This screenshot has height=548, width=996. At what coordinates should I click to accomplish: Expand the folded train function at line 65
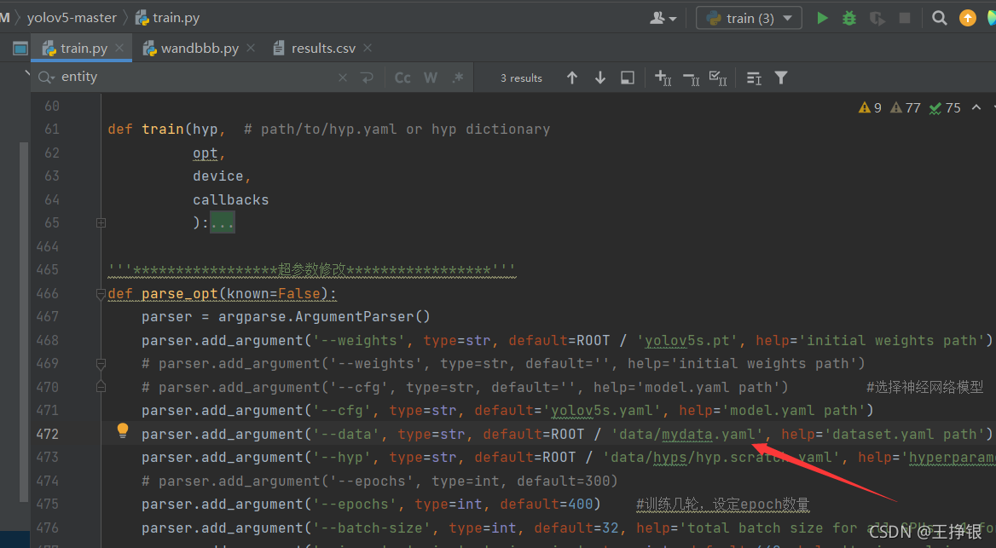[101, 223]
